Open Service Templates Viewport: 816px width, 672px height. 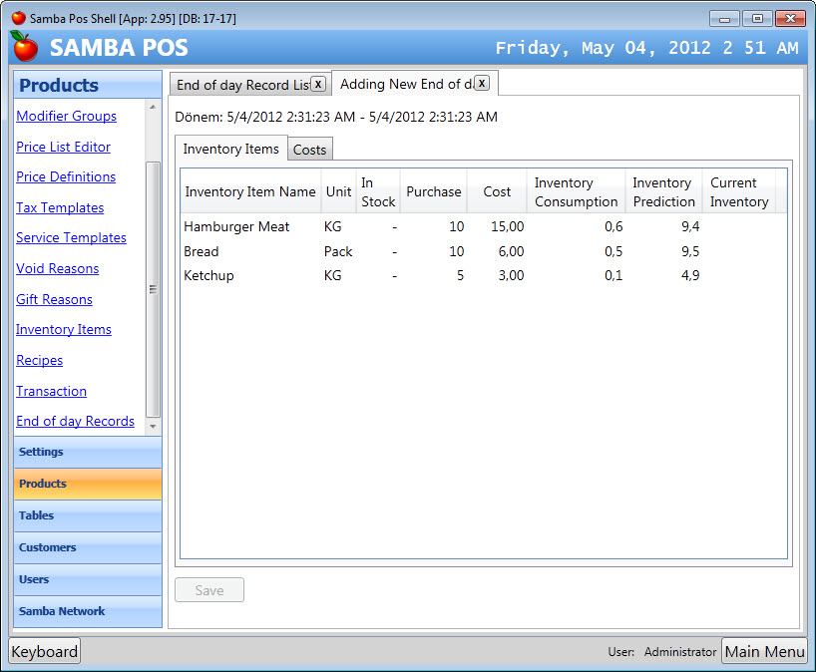pos(71,237)
